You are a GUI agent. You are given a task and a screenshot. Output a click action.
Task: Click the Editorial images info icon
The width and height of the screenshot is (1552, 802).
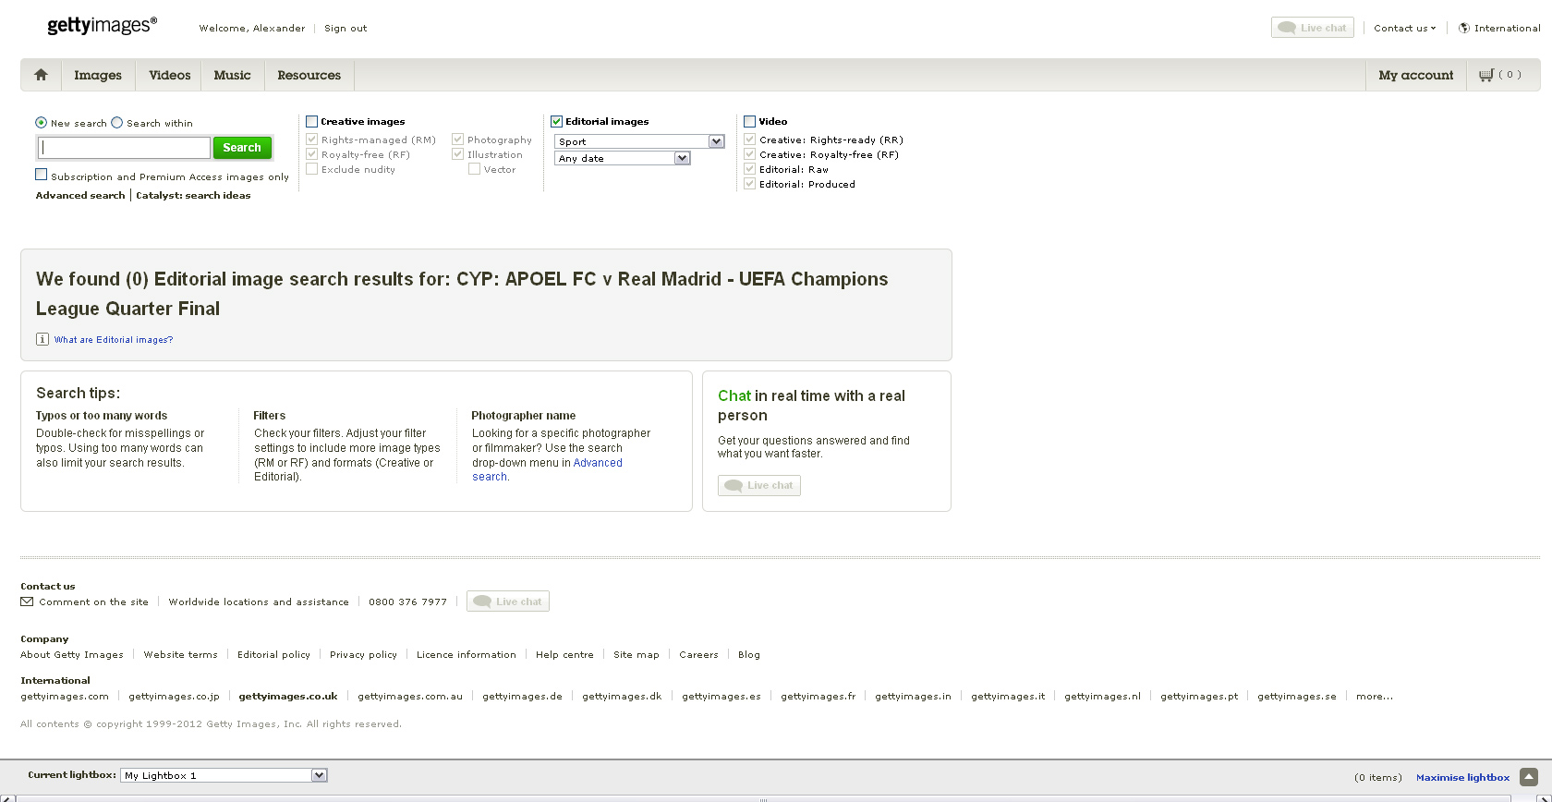(42, 339)
